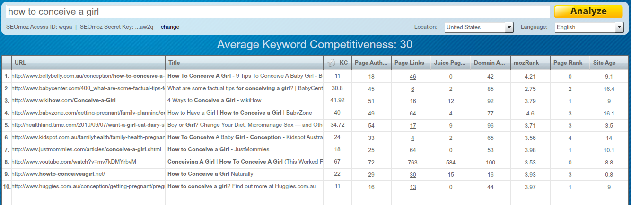Click the huggies.com.au URL cell
This screenshot has height=205, width=631.
click(88, 186)
